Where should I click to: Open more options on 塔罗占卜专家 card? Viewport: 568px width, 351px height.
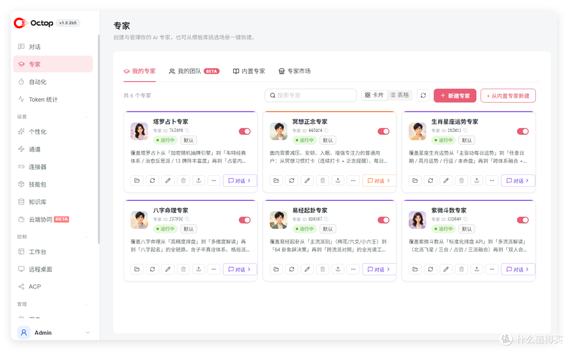(214, 180)
